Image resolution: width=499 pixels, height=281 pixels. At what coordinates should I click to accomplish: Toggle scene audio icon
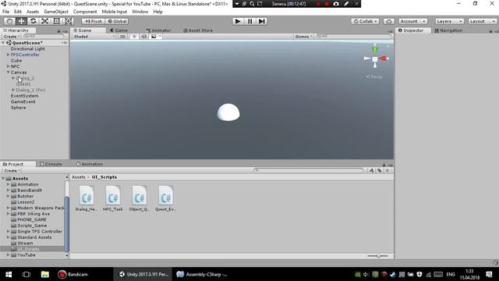[143, 37]
